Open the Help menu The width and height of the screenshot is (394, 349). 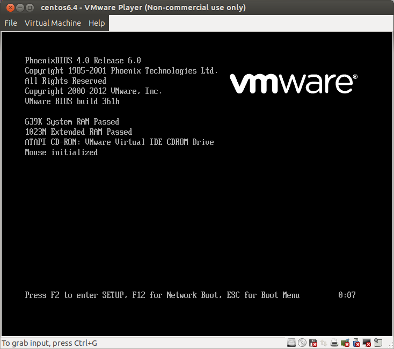pos(97,23)
